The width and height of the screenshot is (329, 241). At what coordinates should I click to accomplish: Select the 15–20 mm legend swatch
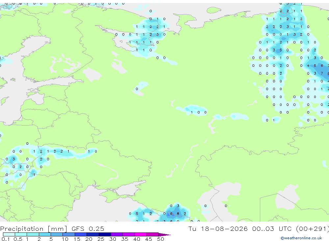tap(81, 234)
